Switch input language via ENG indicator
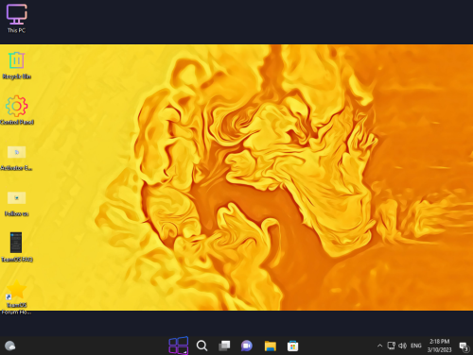The width and height of the screenshot is (473, 355). [x=416, y=346]
